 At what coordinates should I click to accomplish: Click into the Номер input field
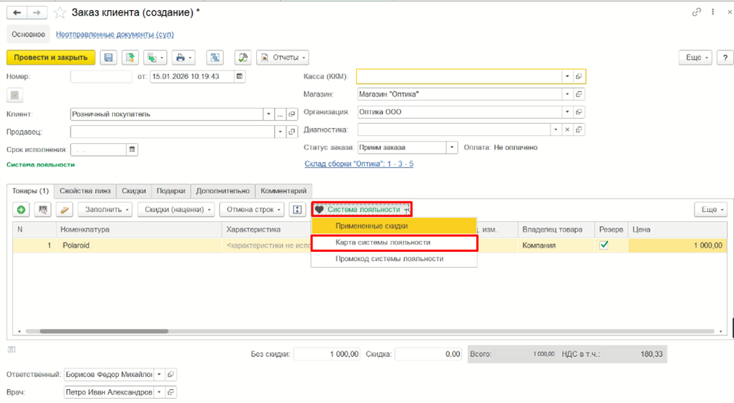click(101, 76)
